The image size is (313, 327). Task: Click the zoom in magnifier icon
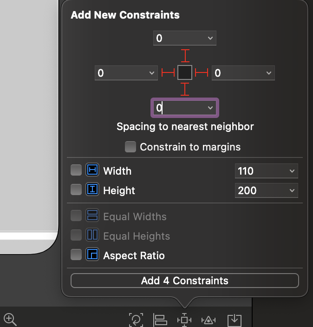coord(10,319)
